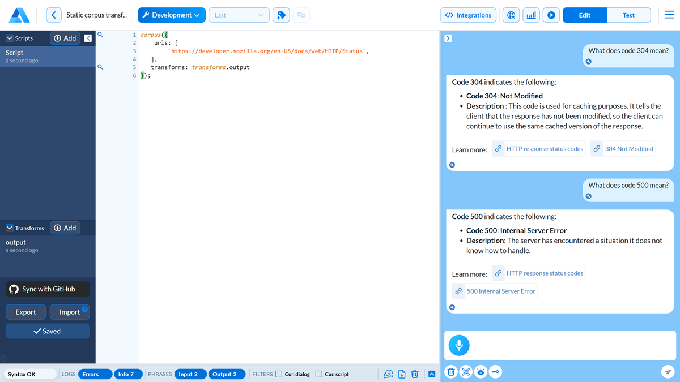Click the add version tag icon

coord(281,15)
